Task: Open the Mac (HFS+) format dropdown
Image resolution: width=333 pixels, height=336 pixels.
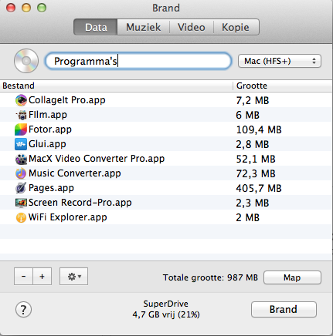Action: point(280,61)
